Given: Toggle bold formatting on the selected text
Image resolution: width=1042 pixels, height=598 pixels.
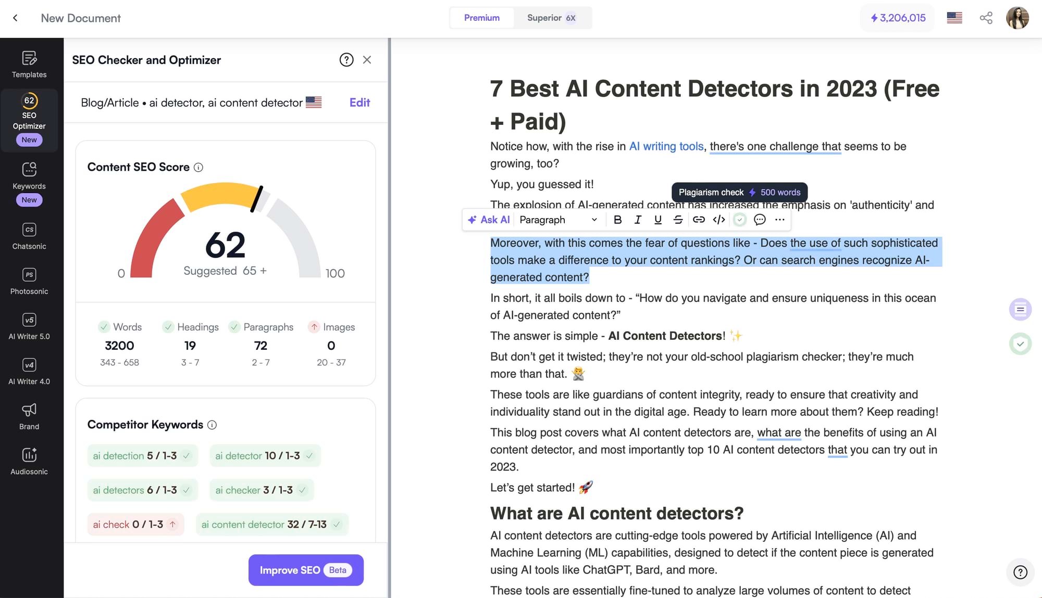Looking at the screenshot, I should (x=617, y=220).
